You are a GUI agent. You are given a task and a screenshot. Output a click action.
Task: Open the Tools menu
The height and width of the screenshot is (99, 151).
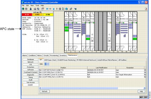tap(37, 6)
